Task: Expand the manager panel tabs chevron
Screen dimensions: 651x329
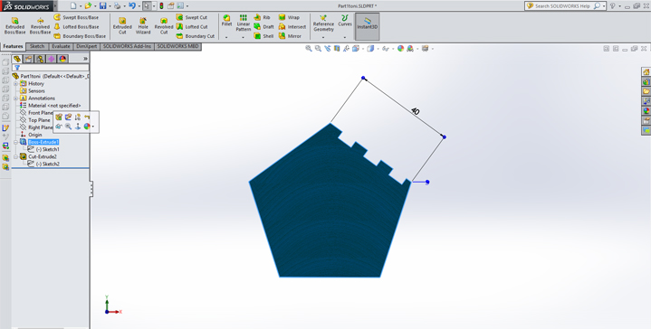Action: [85, 59]
